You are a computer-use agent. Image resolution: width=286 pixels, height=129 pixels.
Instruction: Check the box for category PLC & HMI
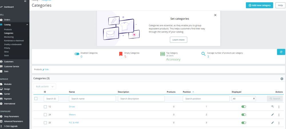coord(45,123)
